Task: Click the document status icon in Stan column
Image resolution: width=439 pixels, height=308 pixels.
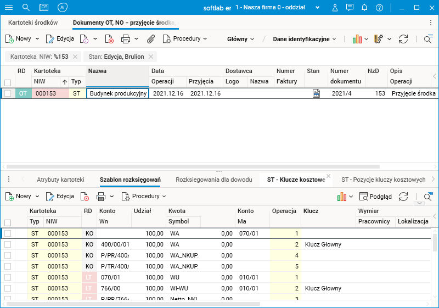Action: (x=316, y=93)
